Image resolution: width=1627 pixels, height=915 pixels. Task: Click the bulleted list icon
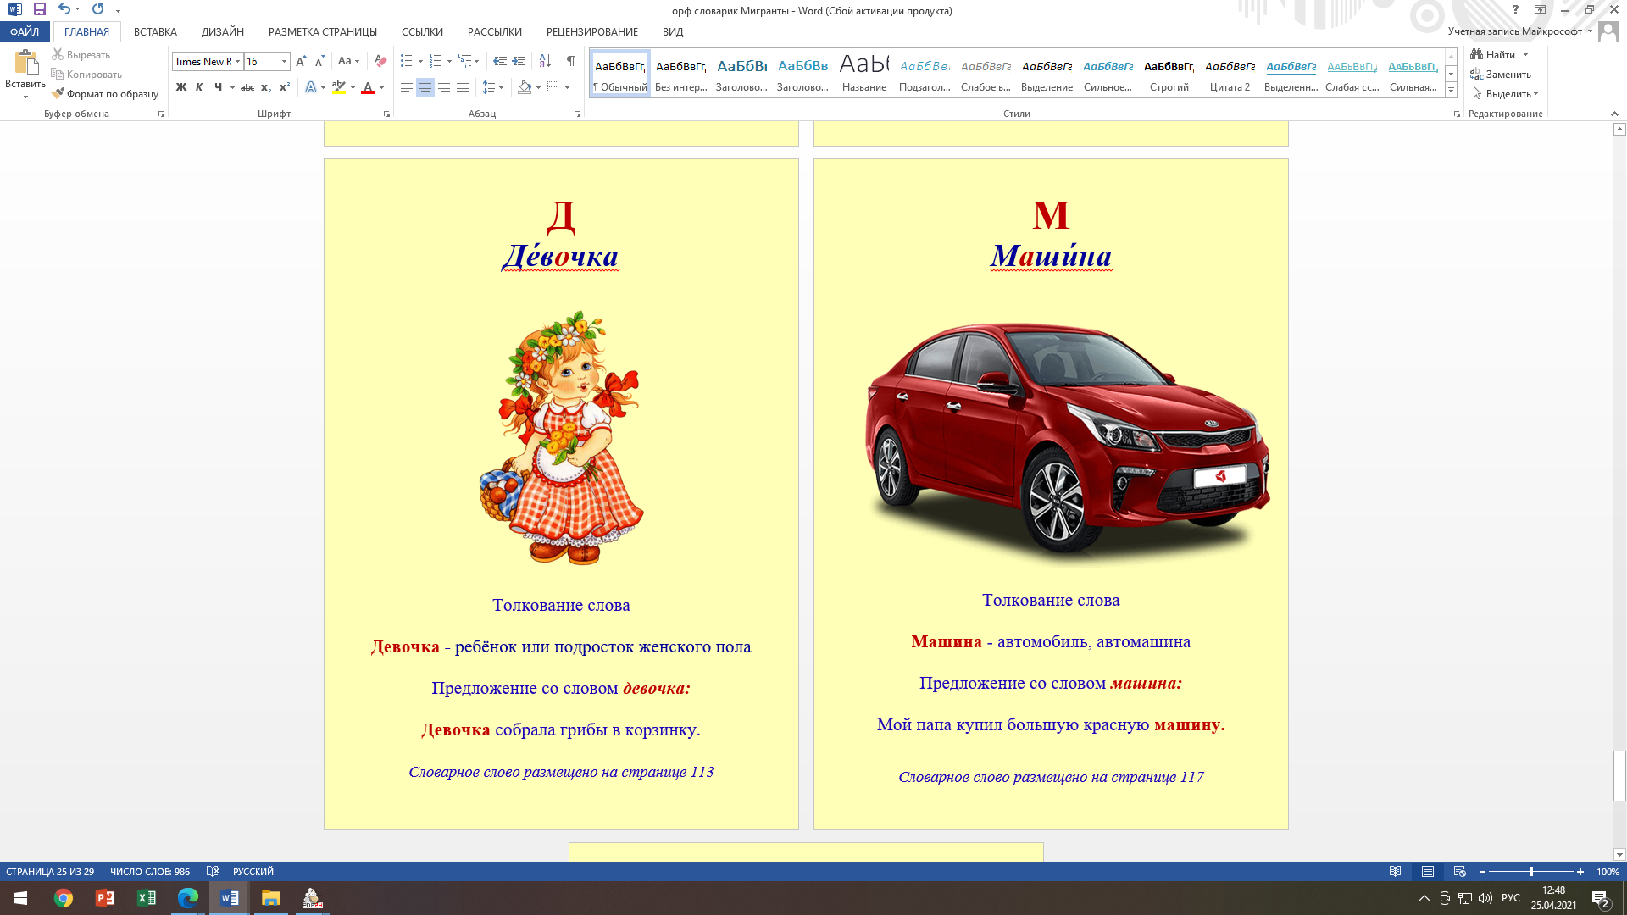407,61
